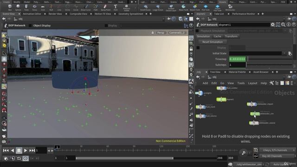This screenshot has height=167, width=297.
Task: Click the key animation icon beside timeline
Action: [244, 153]
